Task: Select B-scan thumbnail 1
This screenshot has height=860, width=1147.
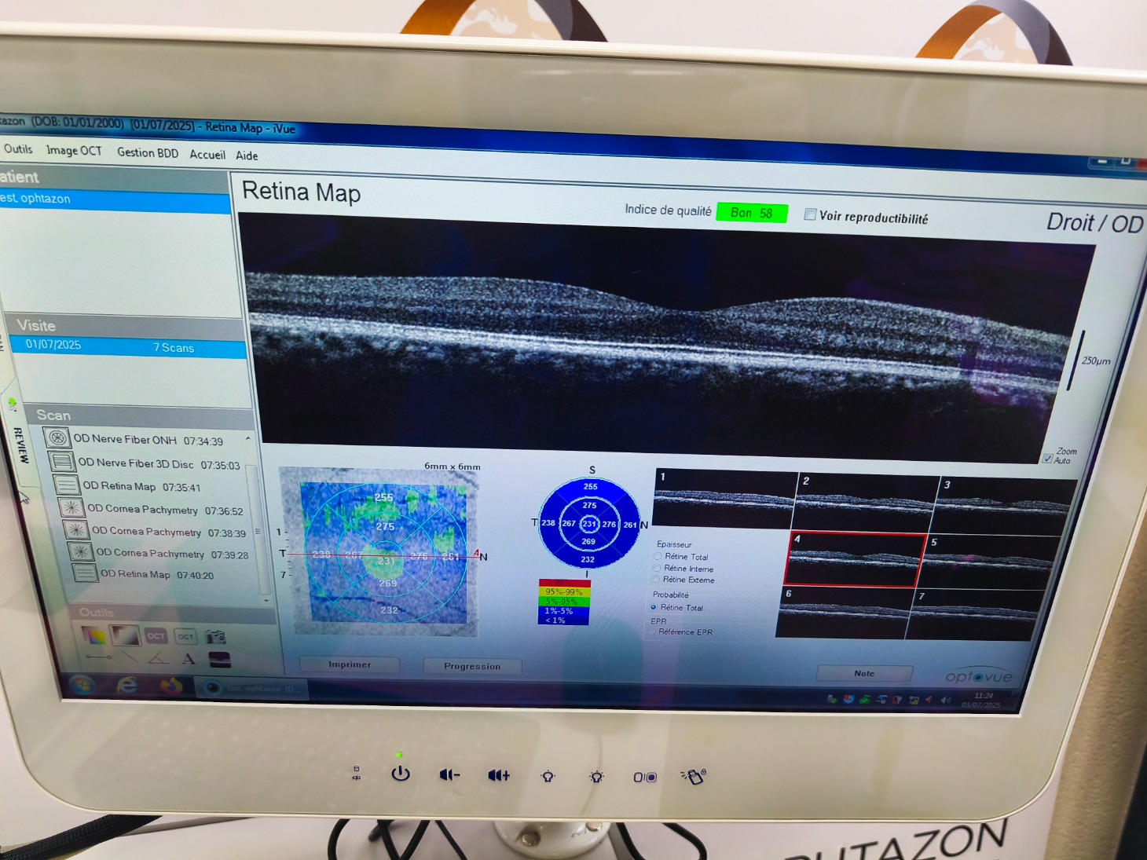Action: [725, 499]
